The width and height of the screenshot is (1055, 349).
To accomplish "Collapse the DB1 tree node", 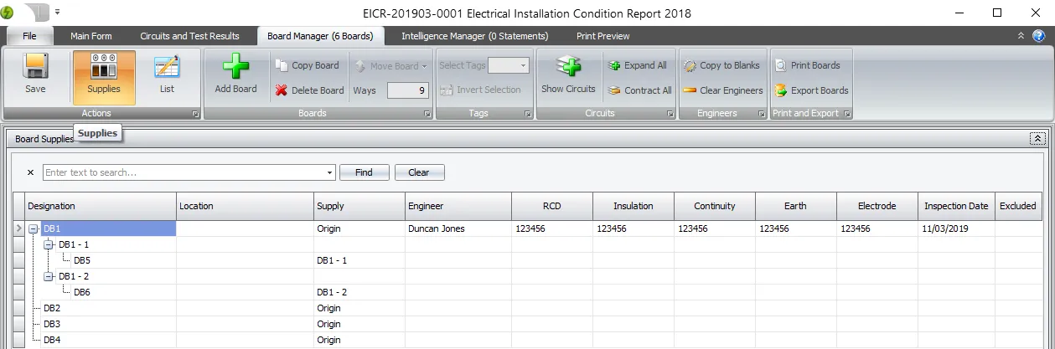I will (34, 228).
